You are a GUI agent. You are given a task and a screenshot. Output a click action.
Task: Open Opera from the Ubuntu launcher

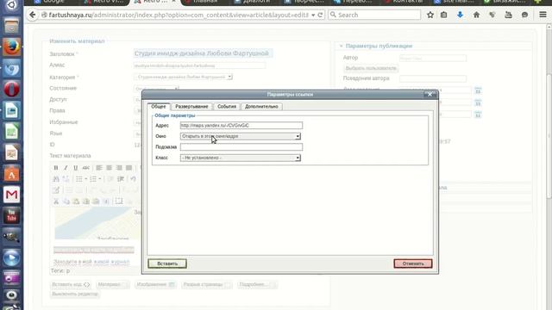11,89
